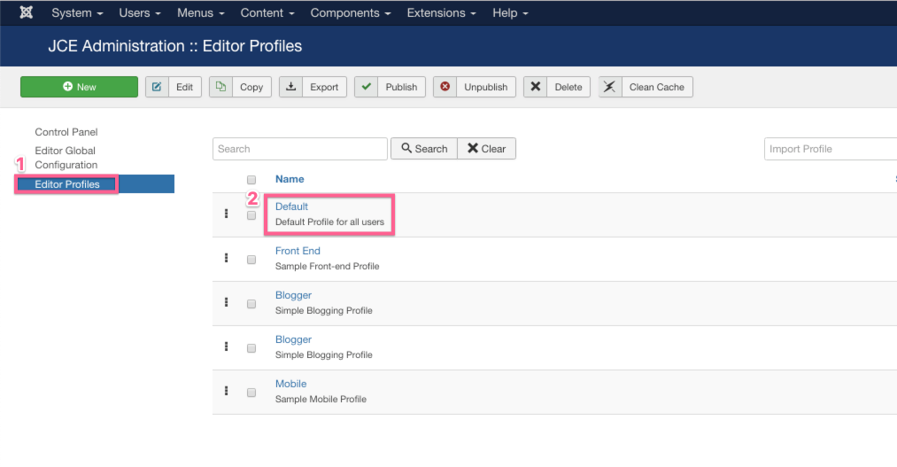Image resolution: width=897 pixels, height=467 pixels.
Task: Open the System dropdown menu
Action: click(x=77, y=12)
